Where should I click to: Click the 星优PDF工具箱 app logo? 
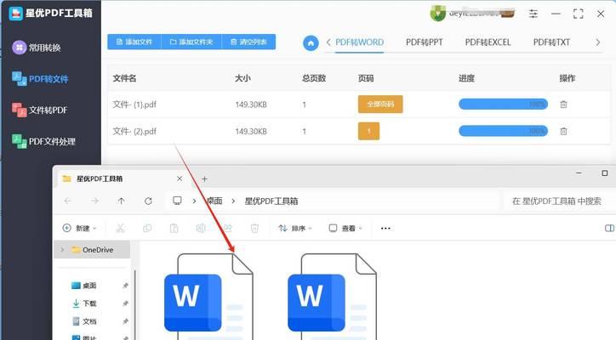[15, 13]
